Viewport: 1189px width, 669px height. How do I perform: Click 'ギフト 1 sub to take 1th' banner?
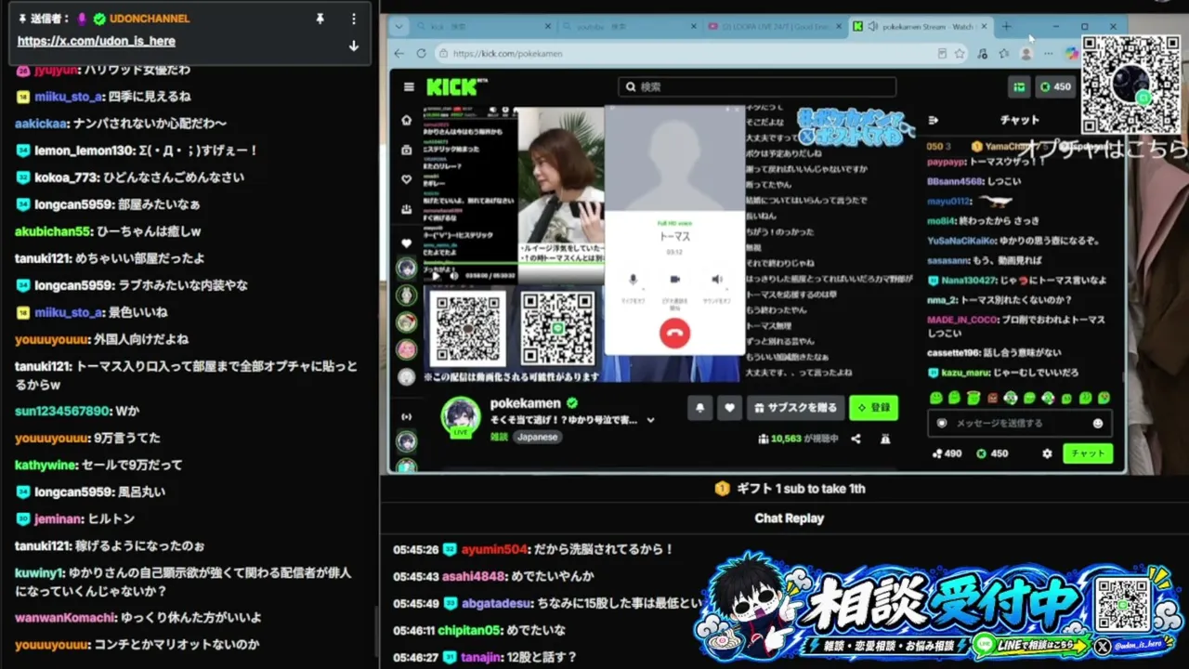pyautogui.click(x=790, y=489)
